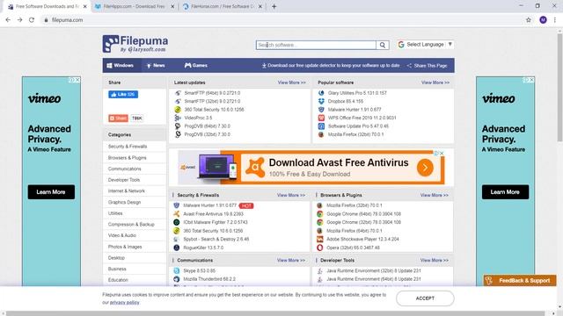
Task: View more Security & Firewalls
Action: (291, 195)
